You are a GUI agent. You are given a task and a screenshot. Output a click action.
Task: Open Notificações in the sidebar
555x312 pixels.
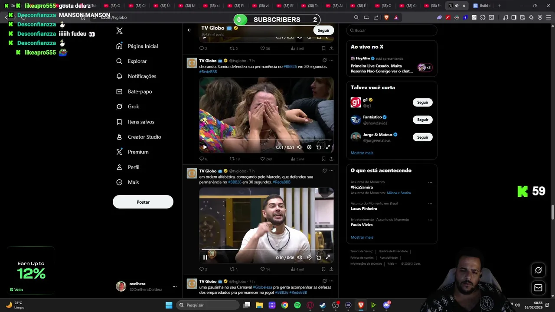[x=136, y=76]
